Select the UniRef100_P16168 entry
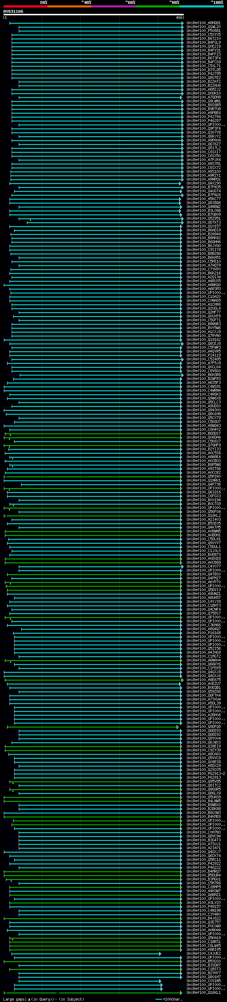Image resolution: width=227 pixels, height=1002 pixels. [203, 633]
